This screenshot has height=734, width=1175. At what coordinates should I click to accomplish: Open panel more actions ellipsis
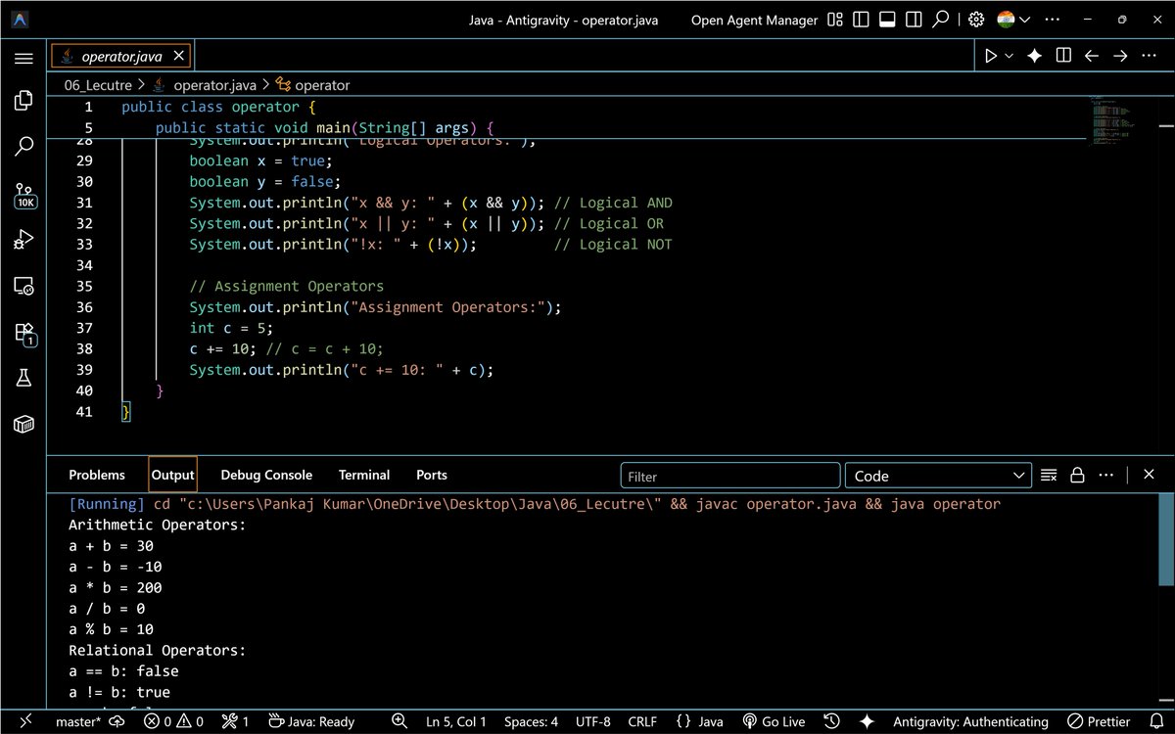click(x=1106, y=476)
